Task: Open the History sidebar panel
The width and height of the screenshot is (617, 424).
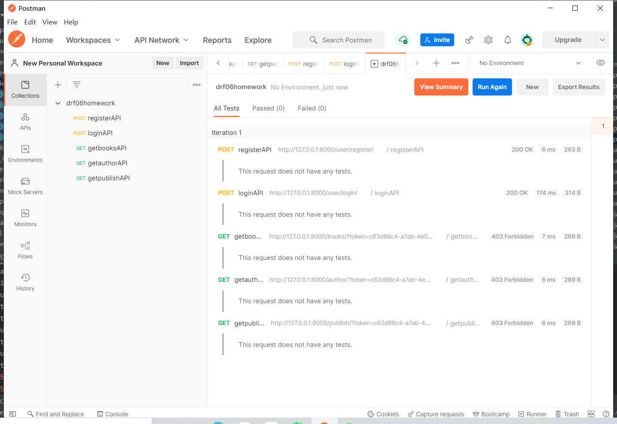Action: pyautogui.click(x=25, y=283)
